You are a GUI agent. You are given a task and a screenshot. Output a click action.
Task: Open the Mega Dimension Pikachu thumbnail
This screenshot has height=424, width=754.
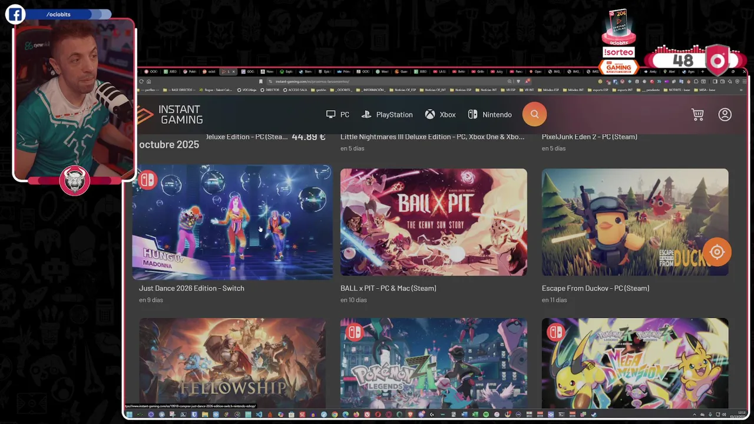[635, 363]
